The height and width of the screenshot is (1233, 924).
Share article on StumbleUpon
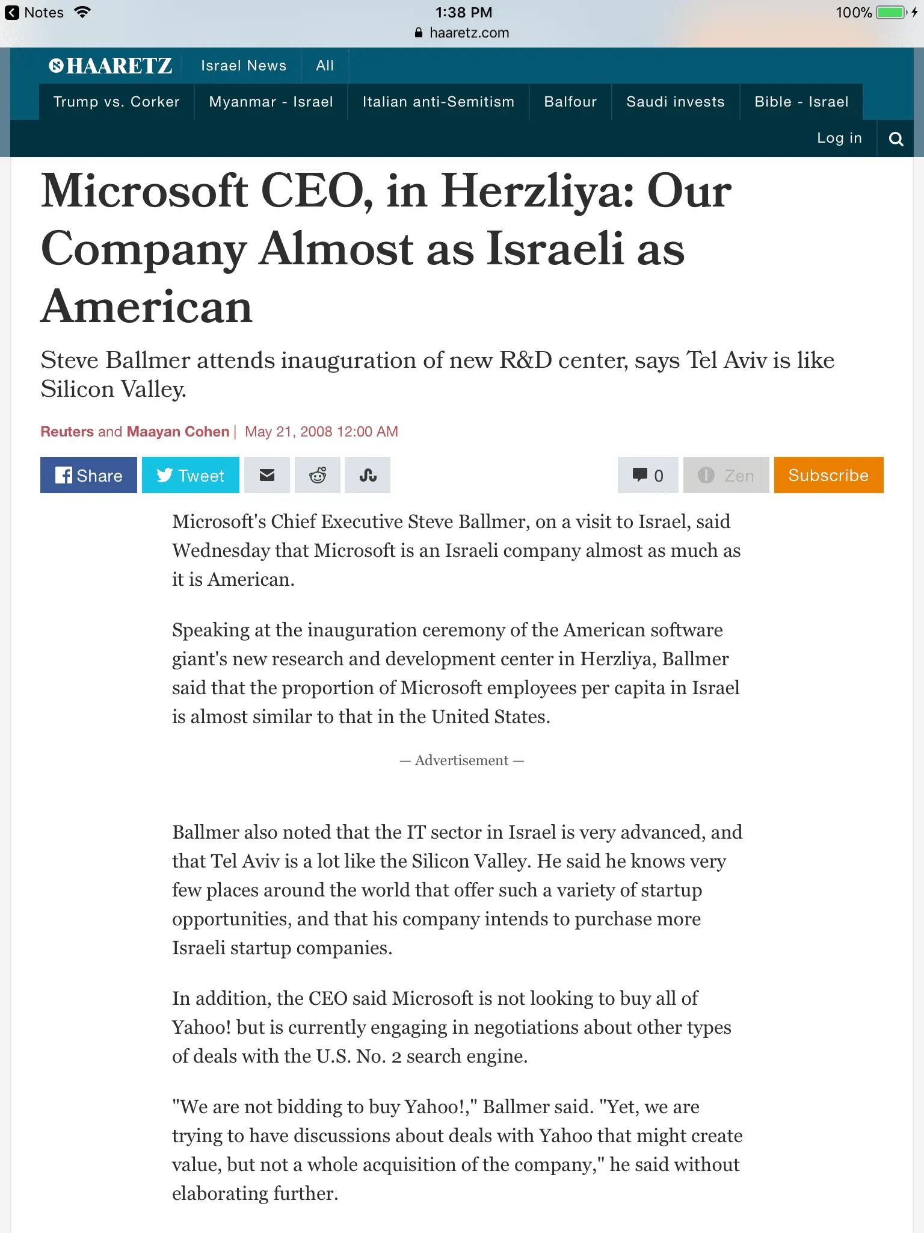368,476
